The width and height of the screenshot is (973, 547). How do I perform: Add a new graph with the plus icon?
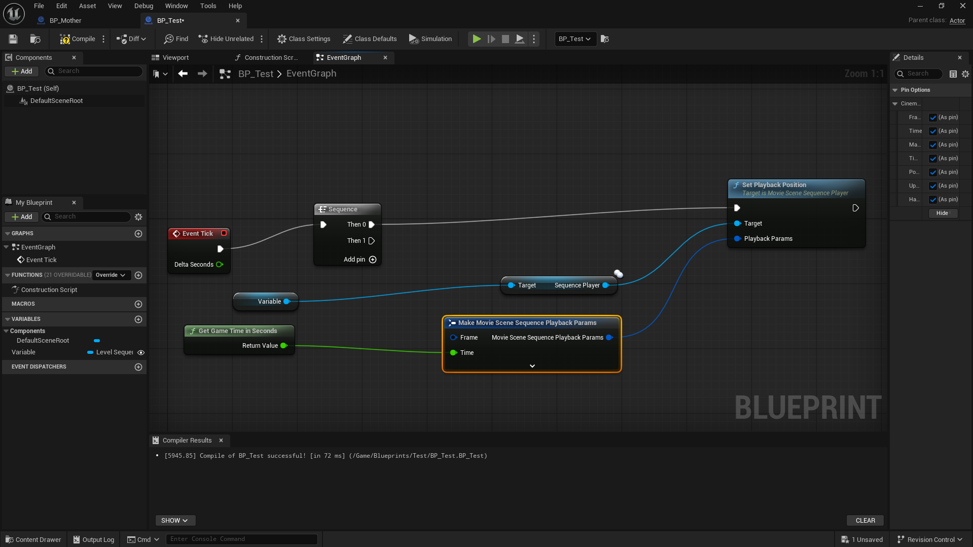[138, 234]
